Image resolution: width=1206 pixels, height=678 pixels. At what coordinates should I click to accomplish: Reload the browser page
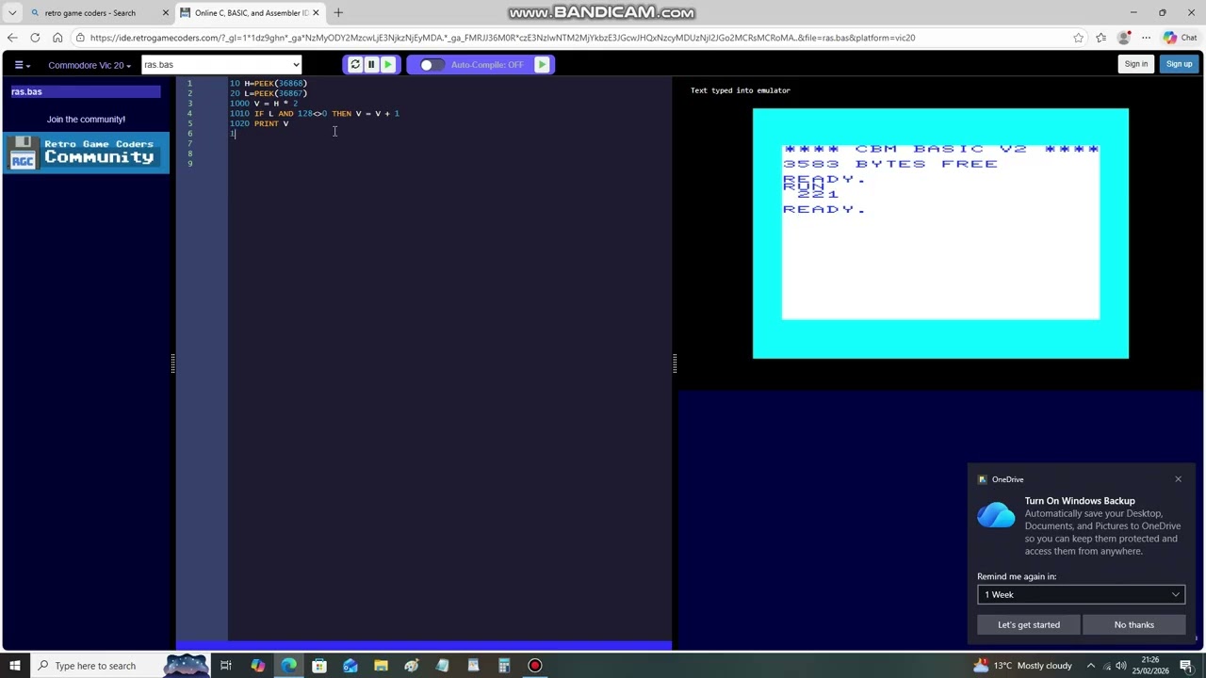tap(35, 38)
